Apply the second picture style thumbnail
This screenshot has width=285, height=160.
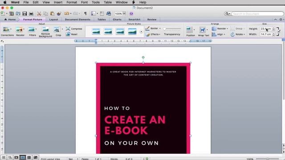108,32
